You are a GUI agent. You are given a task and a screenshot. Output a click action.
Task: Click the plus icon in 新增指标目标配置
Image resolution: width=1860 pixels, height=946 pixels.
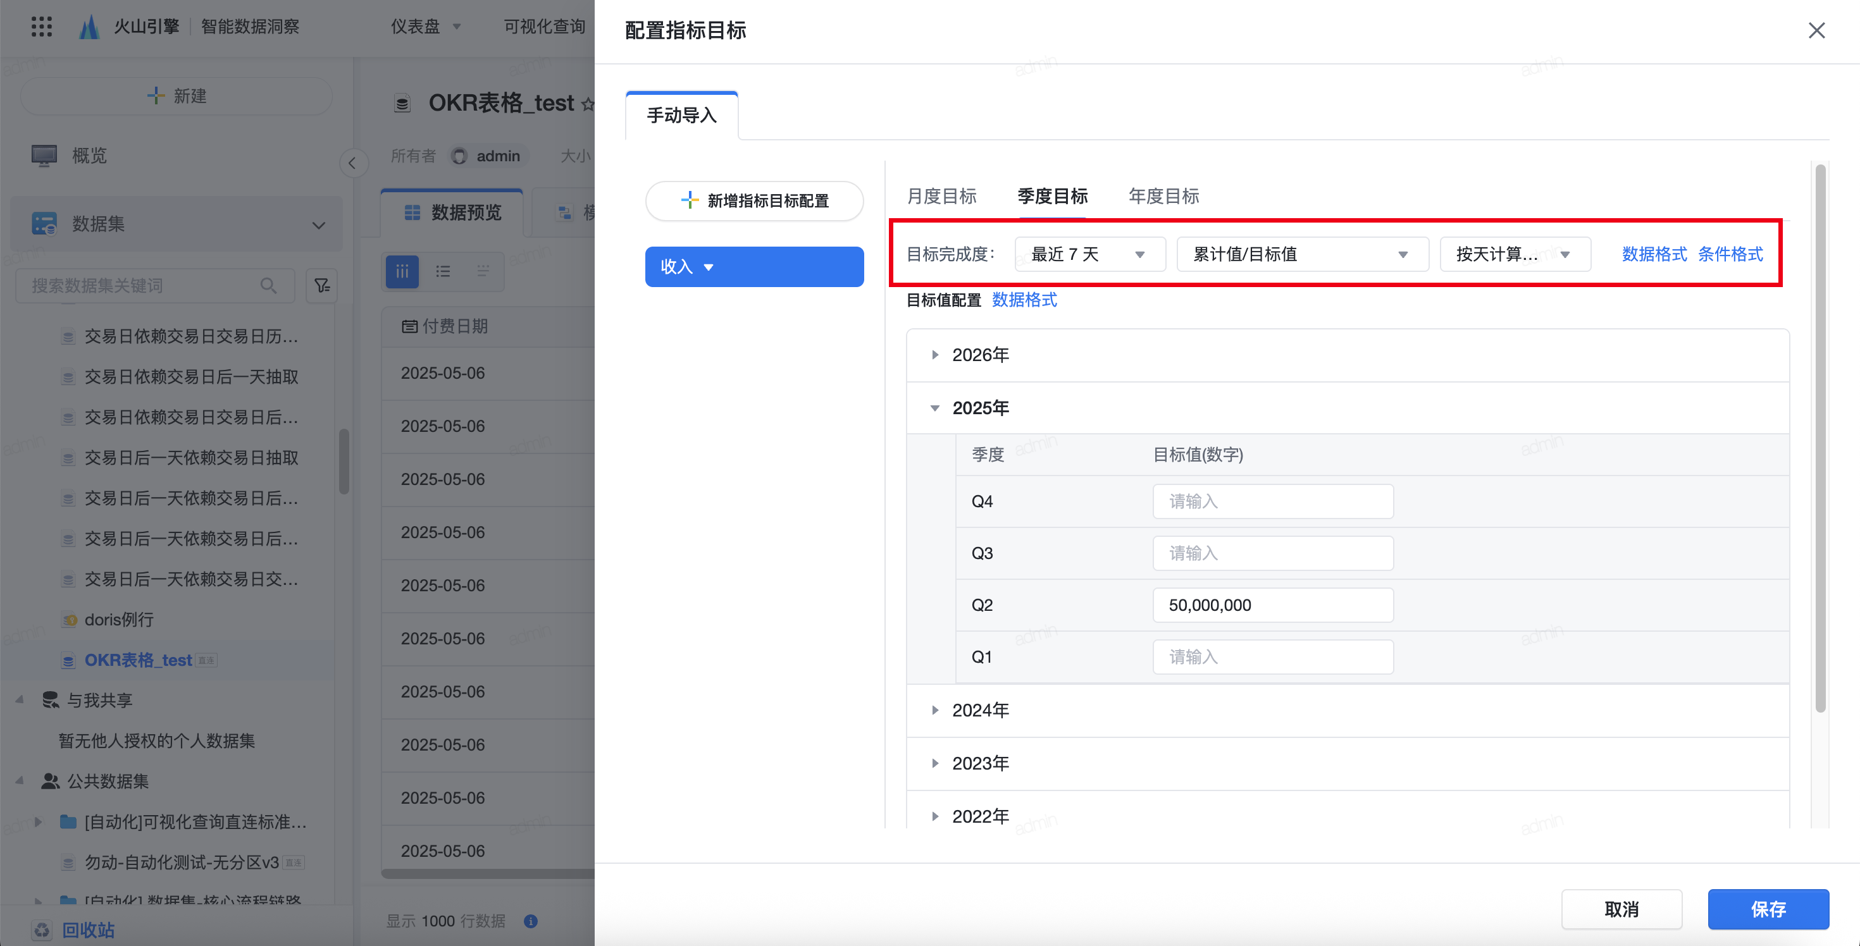point(690,200)
